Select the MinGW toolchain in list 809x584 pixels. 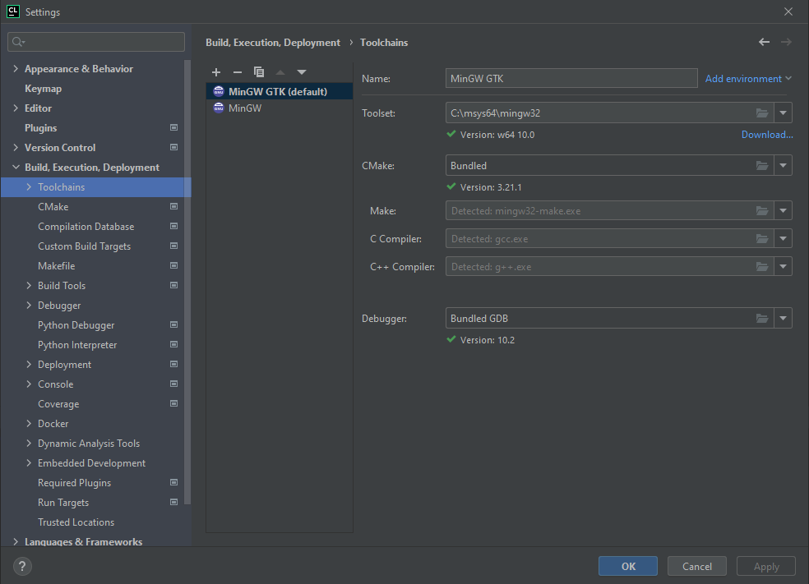(245, 108)
